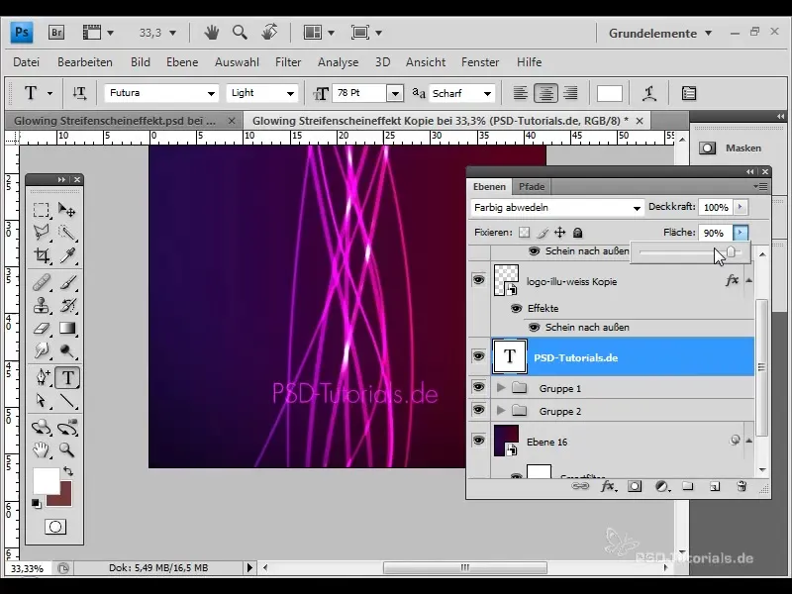The image size is (792, 594).
Task: Select the Eyedropper tool
Action: 66,255
